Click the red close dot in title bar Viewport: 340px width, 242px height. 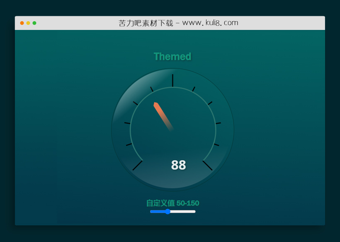[22, 23]
